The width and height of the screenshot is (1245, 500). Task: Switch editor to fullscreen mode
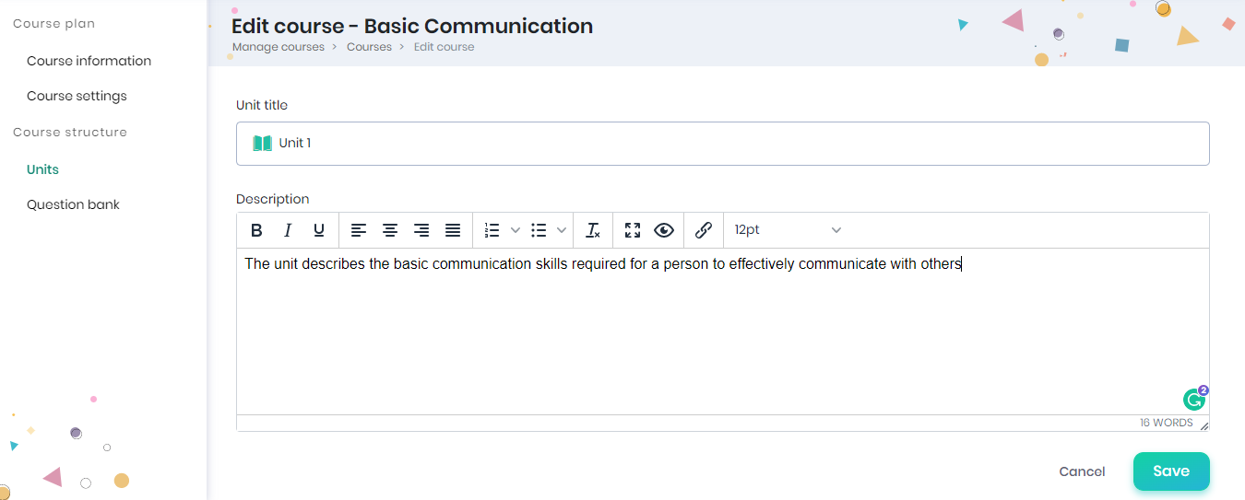click(x=633, y=230)
